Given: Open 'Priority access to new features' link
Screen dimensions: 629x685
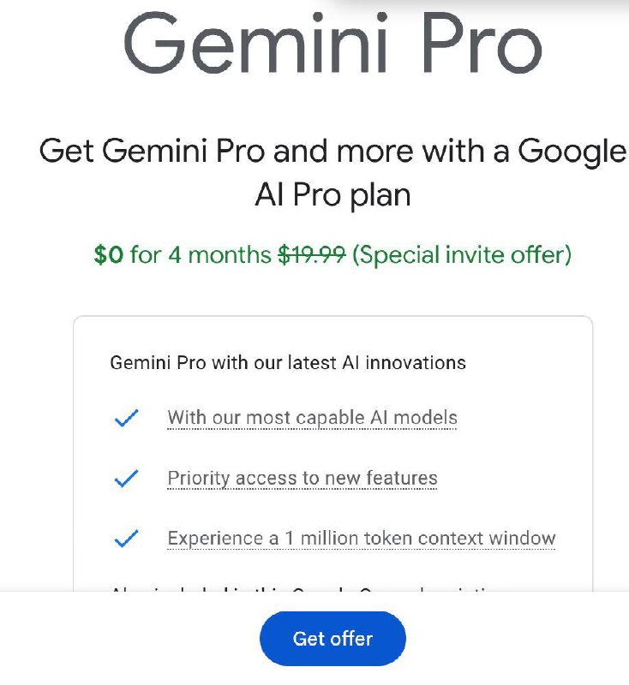Looking at the screenshot, I should coord(302,479).
